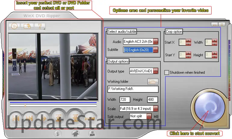Expand the Scale dropdown
The height and width of the screenshot is (139, 232).
click(x=156, y=108)
